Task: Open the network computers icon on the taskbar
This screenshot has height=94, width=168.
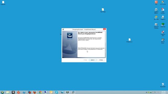Action: pos(46,92)
